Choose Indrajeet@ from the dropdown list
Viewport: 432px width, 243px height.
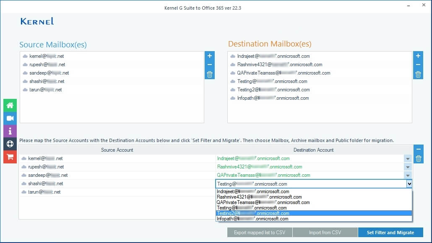click(314, 191)
